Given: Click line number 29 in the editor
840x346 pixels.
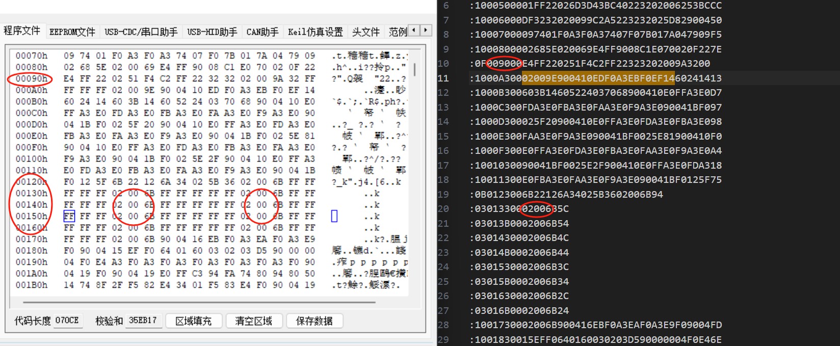Looking at the screenshot, I should [443, 339].
